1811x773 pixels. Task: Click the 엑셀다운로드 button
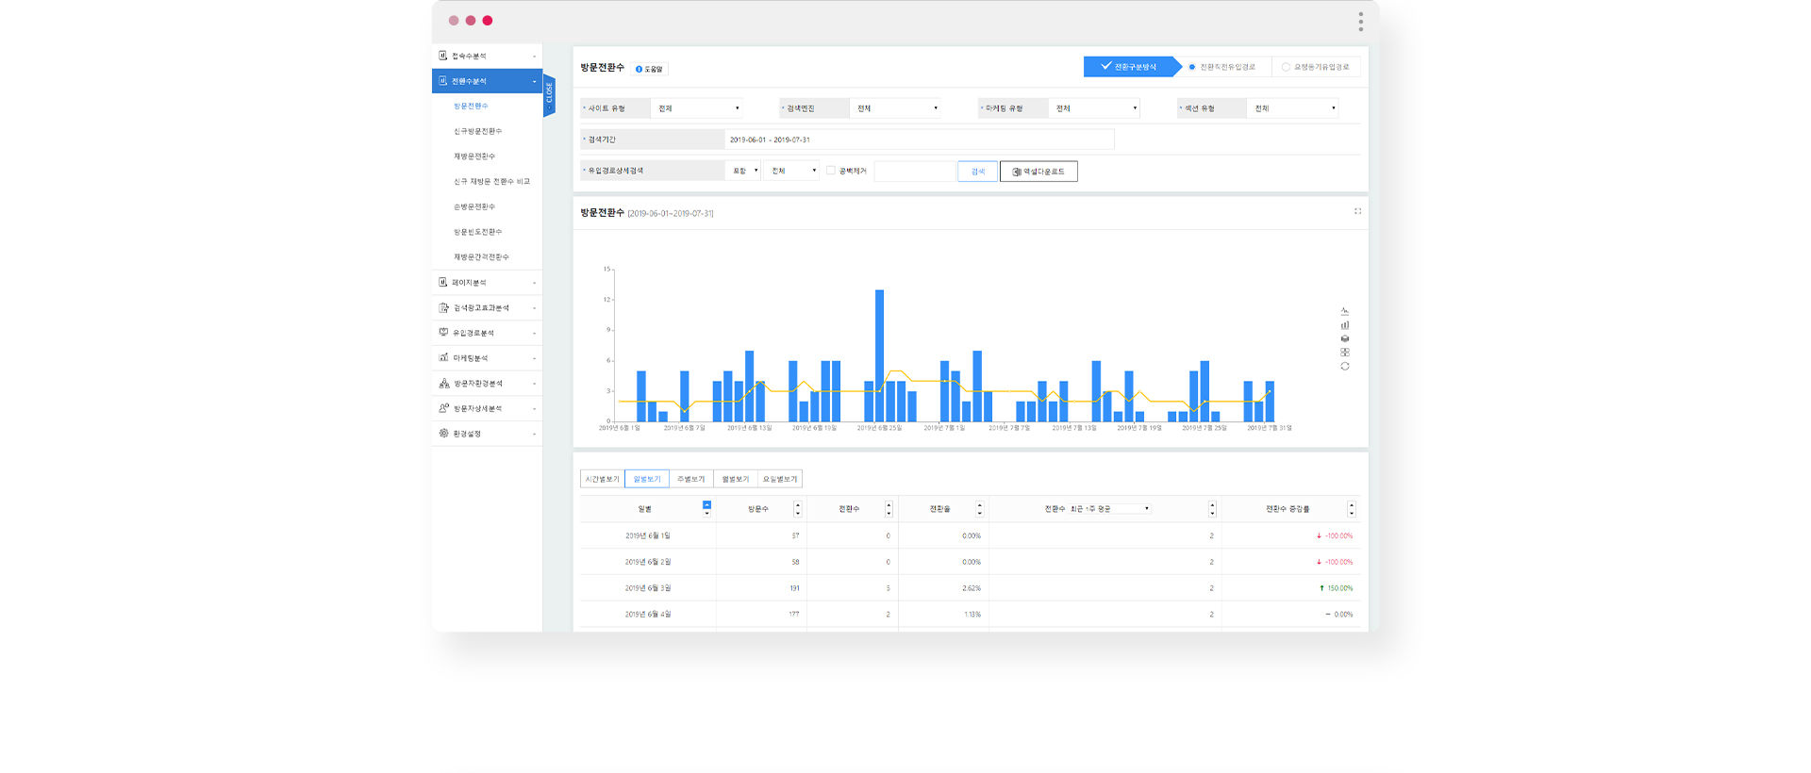click(1038, 172)
